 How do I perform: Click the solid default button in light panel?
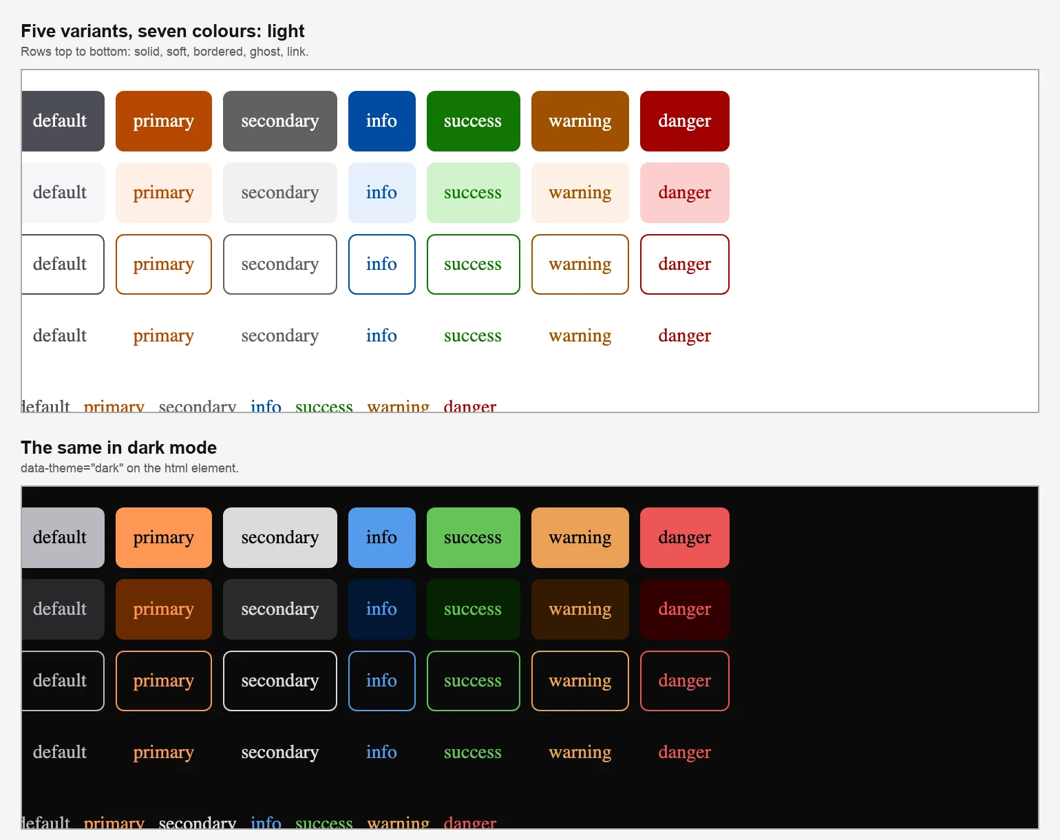tap(63, 121)
